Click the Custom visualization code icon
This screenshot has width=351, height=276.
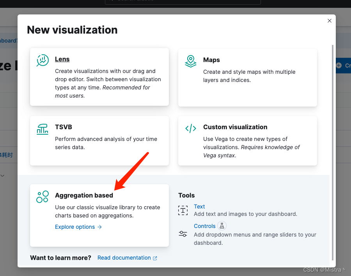pos(190,128)
